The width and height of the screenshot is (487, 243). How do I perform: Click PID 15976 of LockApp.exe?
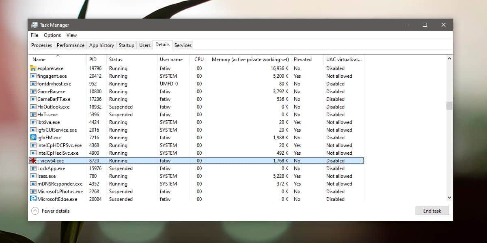(x=95, y=168)
